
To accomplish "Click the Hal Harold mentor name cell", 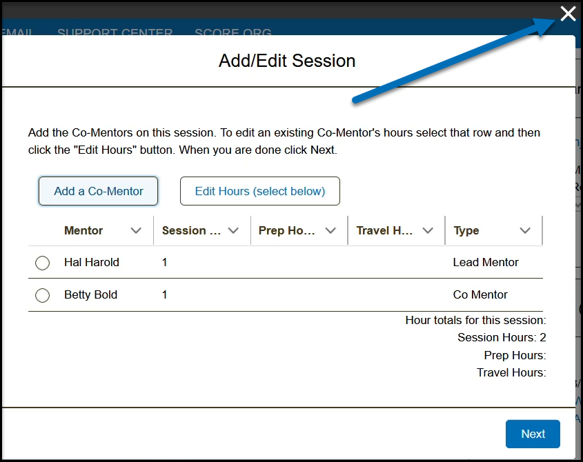I will 92,262.
